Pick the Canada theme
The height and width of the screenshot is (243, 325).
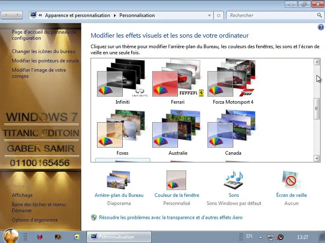[232, 129]
